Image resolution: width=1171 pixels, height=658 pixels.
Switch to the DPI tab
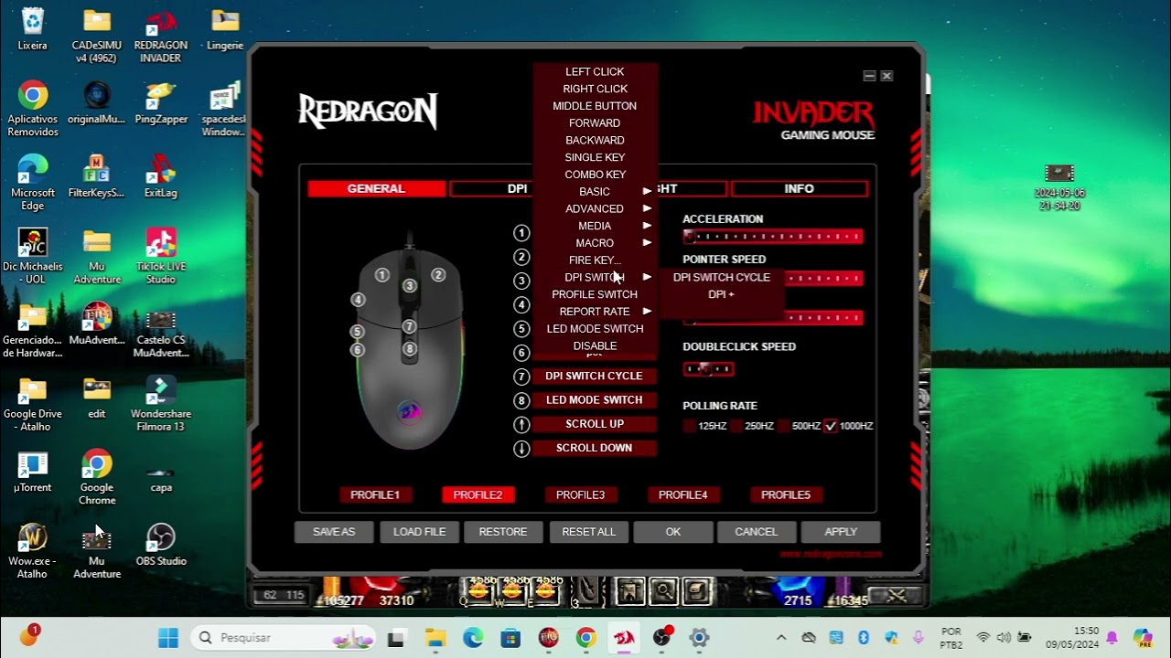518,188
